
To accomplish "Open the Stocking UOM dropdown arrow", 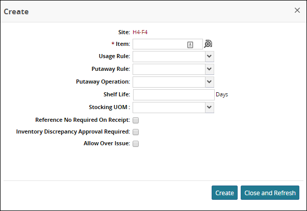I will 209,108.
